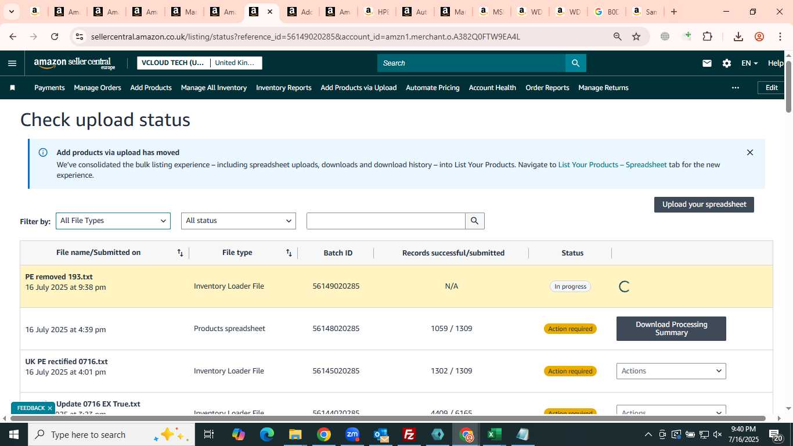
Task: Go back with browser back arrow
Action: click(x=13, y=37)
